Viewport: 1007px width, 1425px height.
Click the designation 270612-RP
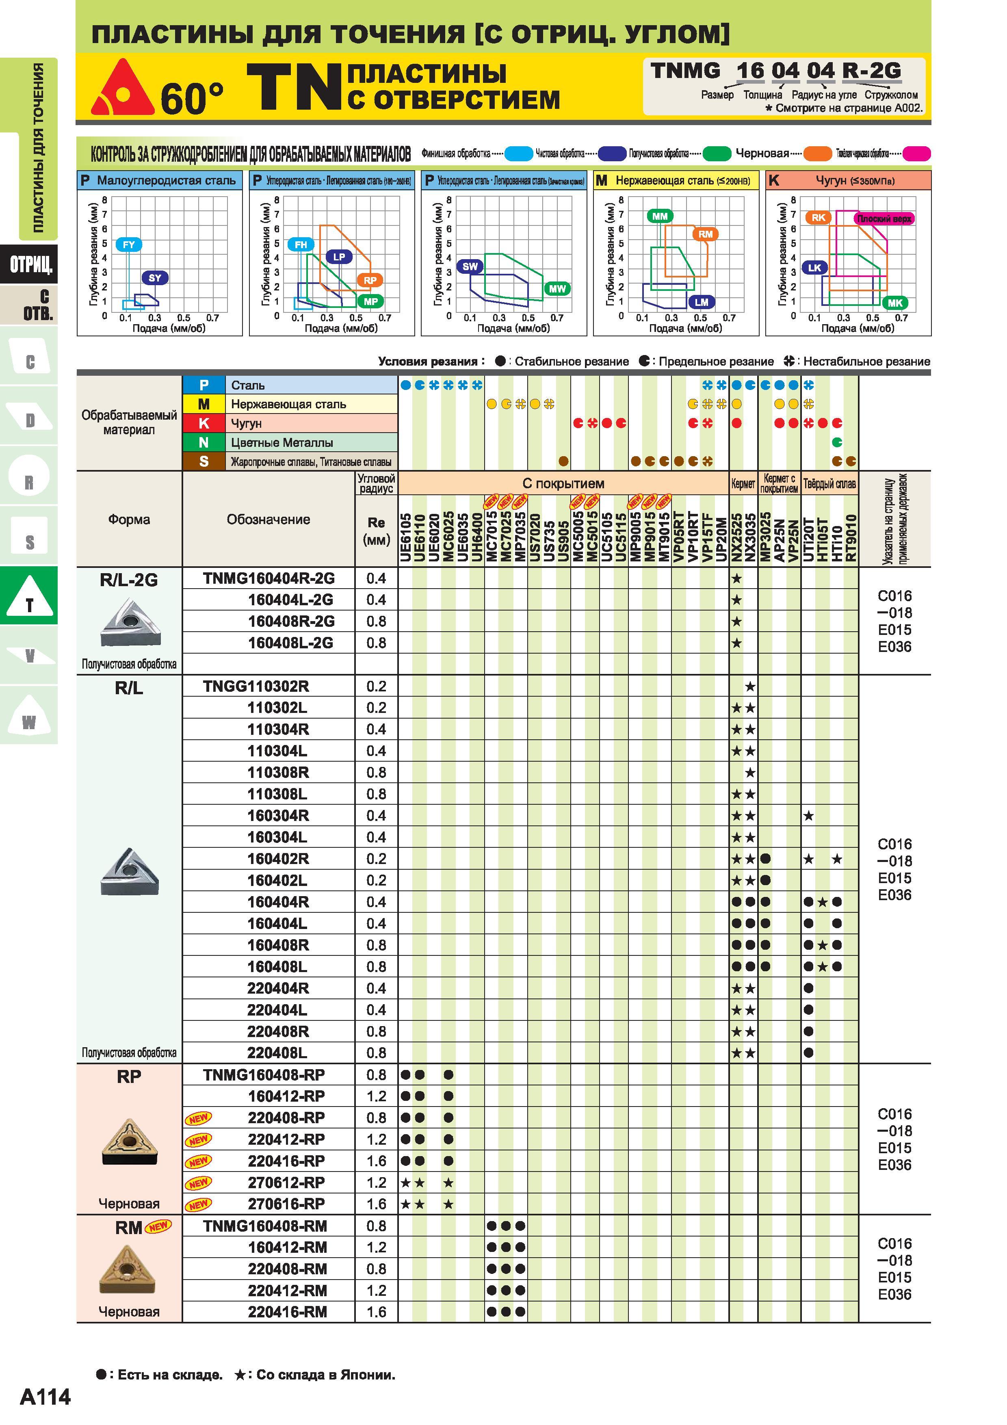click(x=286, y=1183)
